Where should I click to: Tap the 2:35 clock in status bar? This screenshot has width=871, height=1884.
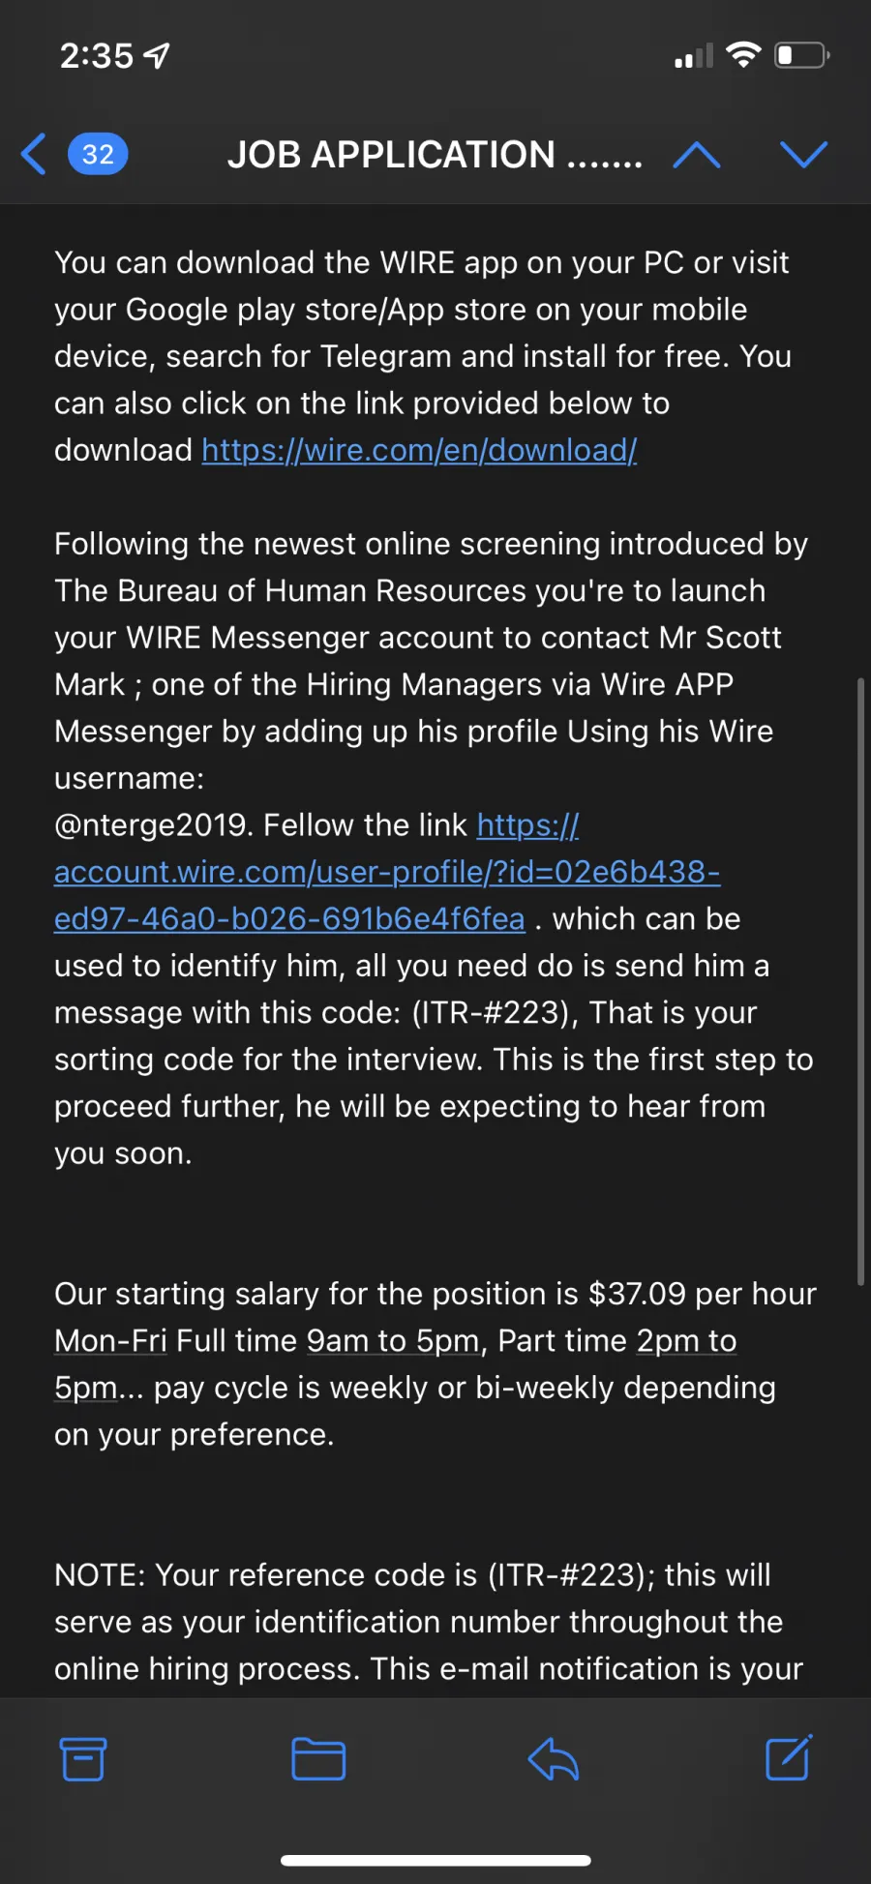click(97, 56)
